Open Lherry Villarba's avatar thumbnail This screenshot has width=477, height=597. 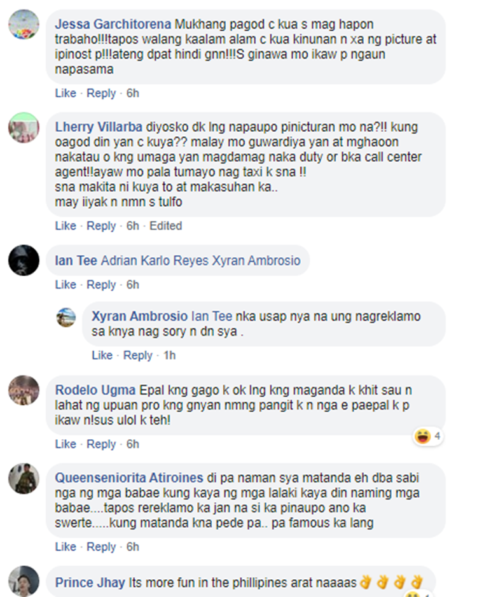(24, 127)
